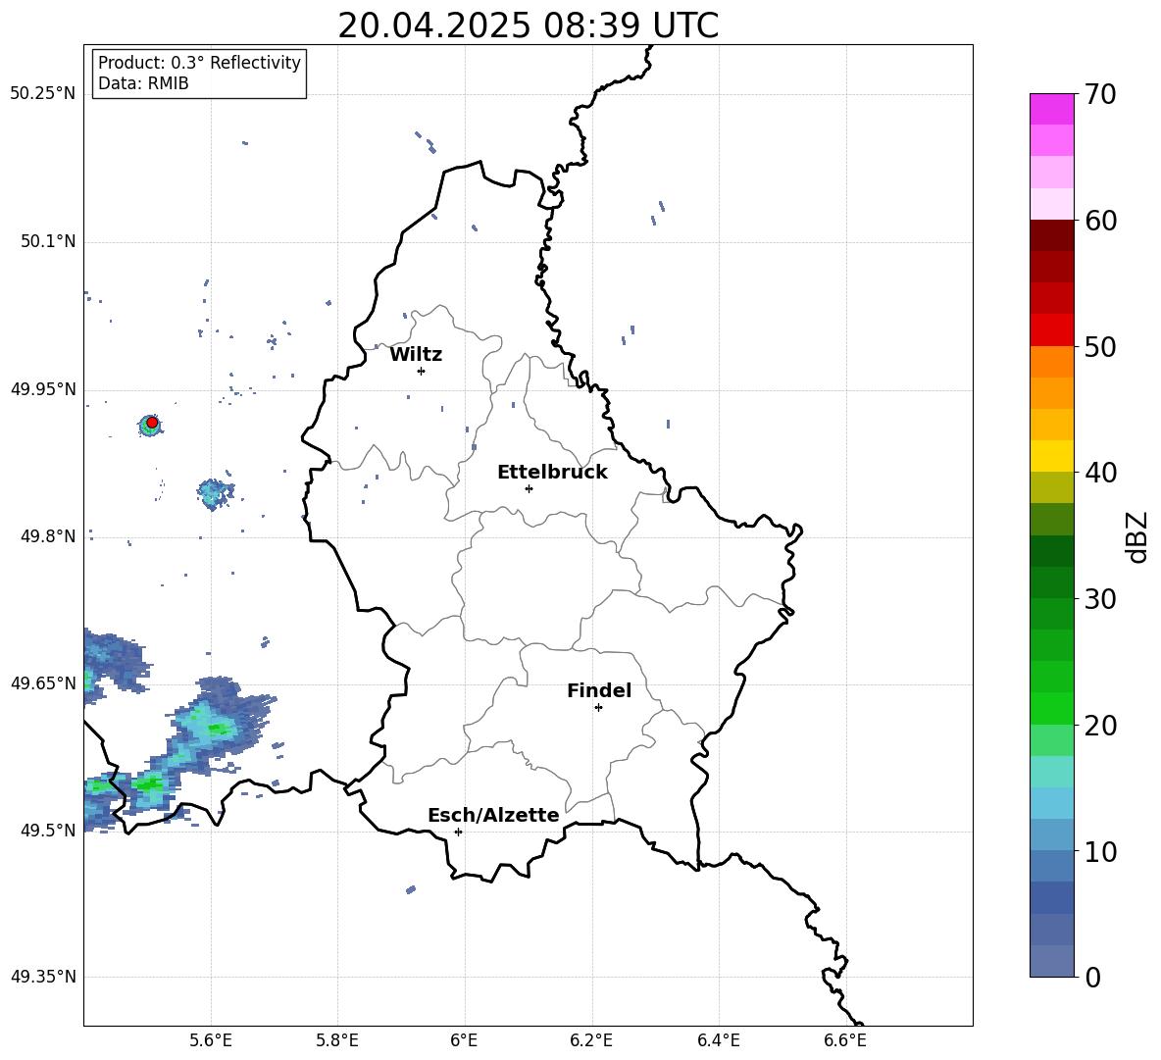The height and width of the screenshot is (1060, 1161).
Task: Click the 50.1°N latitude tick label
Action: click(x=47, y=241)
